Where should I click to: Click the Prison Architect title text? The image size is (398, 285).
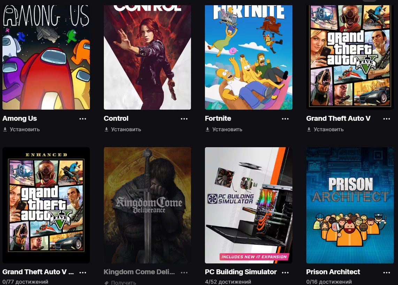[333, 272]
